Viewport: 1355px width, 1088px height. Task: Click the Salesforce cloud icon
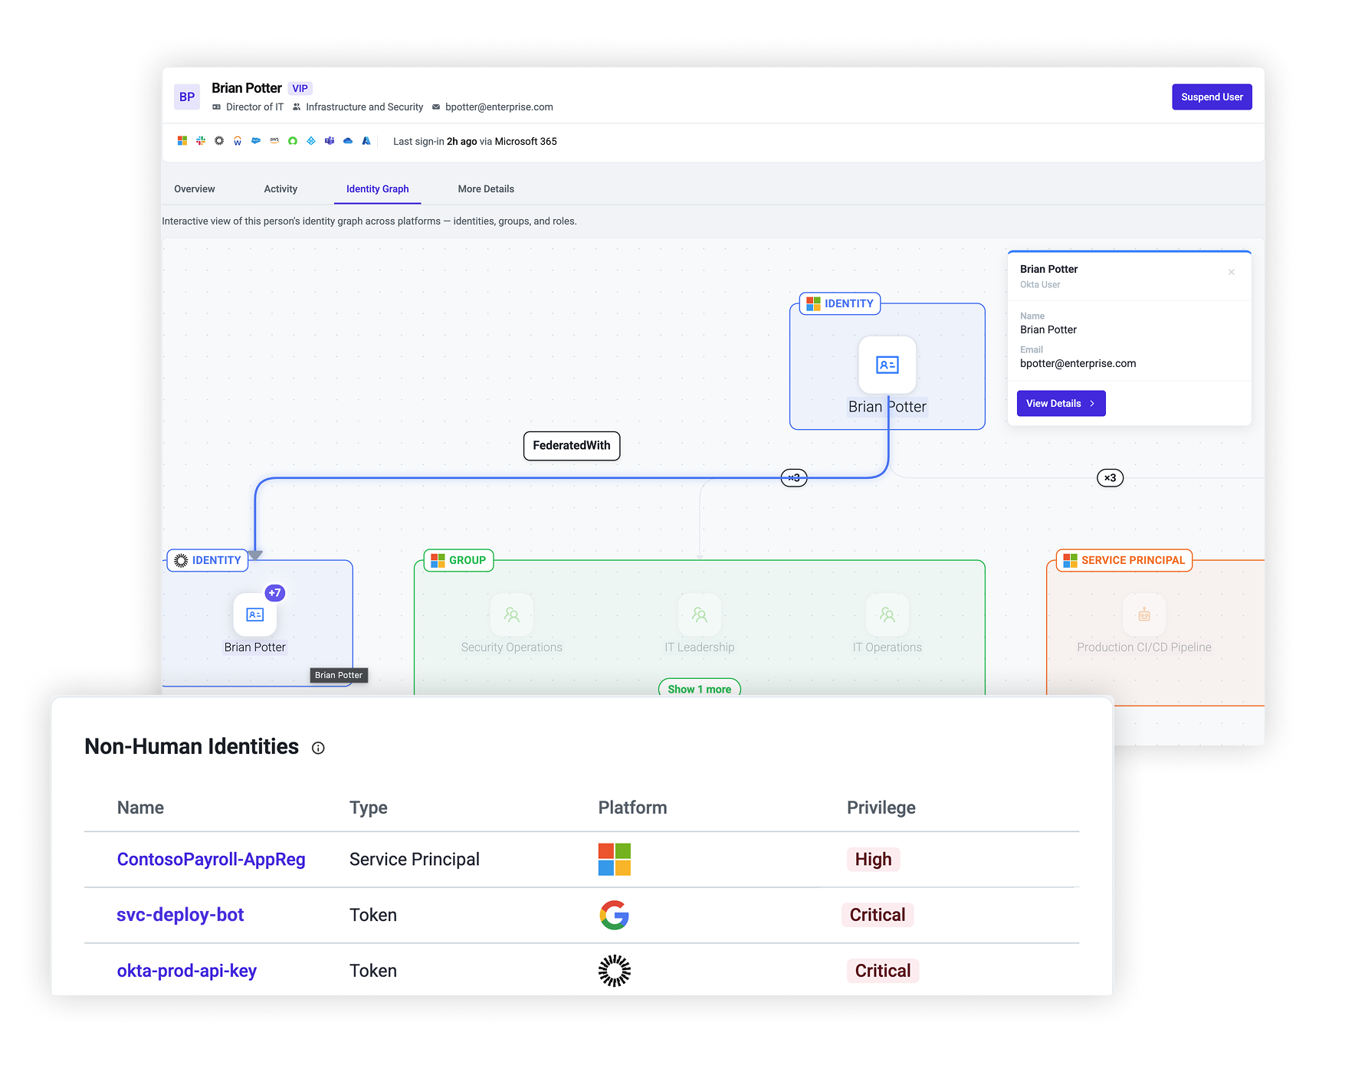click(256, 141)
